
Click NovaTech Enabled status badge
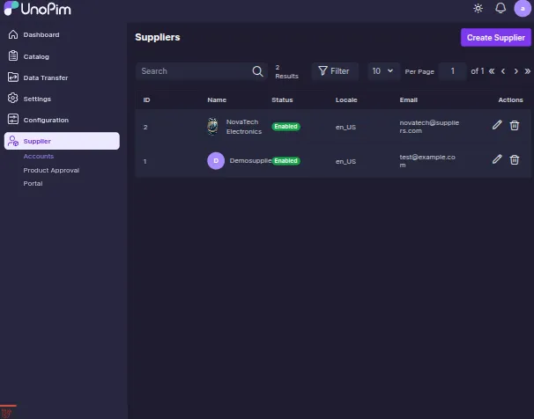[286, 127]
